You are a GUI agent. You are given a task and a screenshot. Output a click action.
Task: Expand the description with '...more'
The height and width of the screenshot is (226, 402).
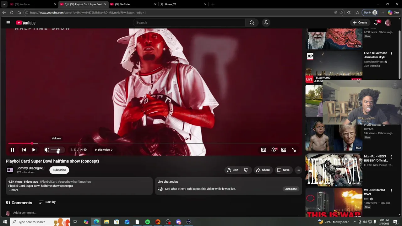coord(14,190)
